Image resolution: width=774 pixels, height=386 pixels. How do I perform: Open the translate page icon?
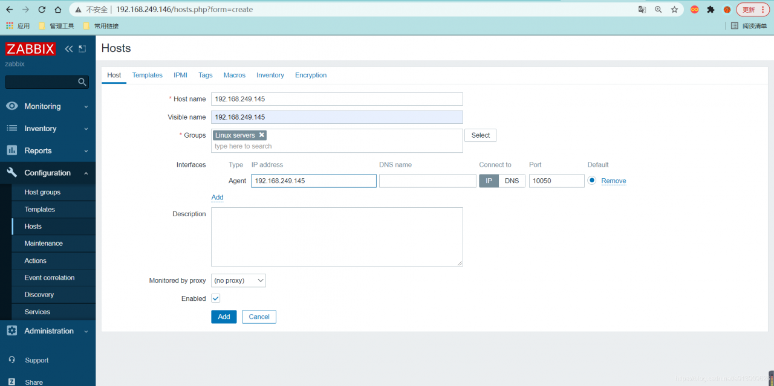(x=642, y=10)
